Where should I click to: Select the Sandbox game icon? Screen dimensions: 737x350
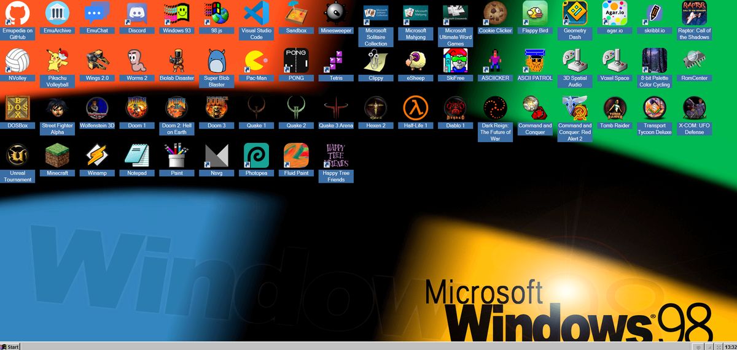coord(296,13)
